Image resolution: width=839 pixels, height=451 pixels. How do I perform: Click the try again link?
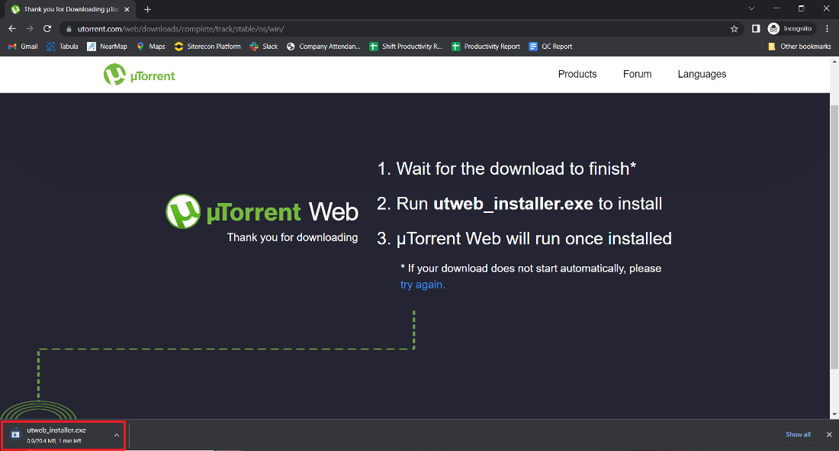422,284
